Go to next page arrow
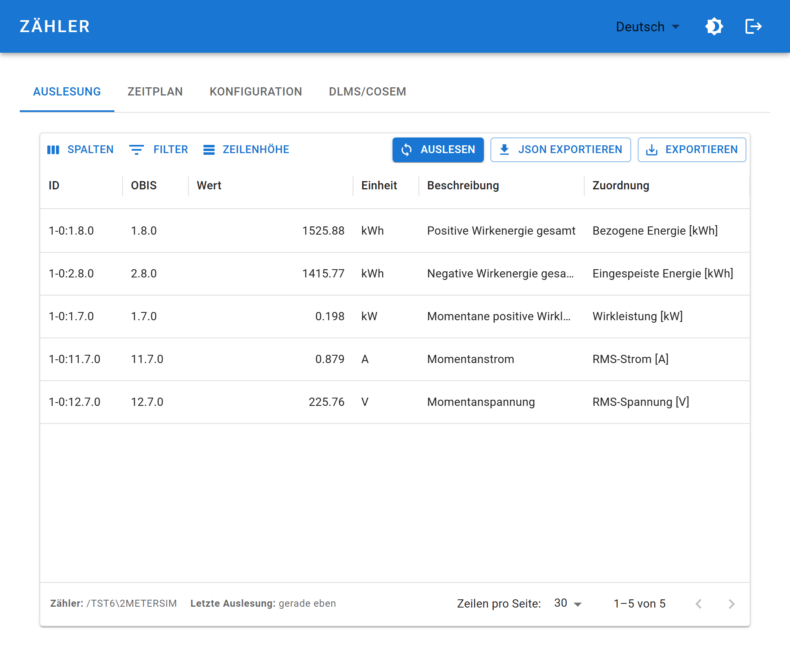 pyautogui.click(x=732, y=604)
